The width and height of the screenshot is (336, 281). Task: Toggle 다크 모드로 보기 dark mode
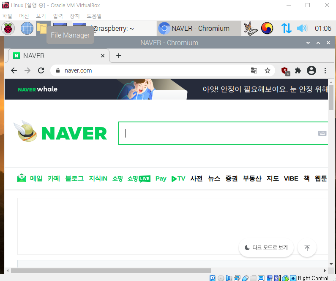[x=266, y=248]
